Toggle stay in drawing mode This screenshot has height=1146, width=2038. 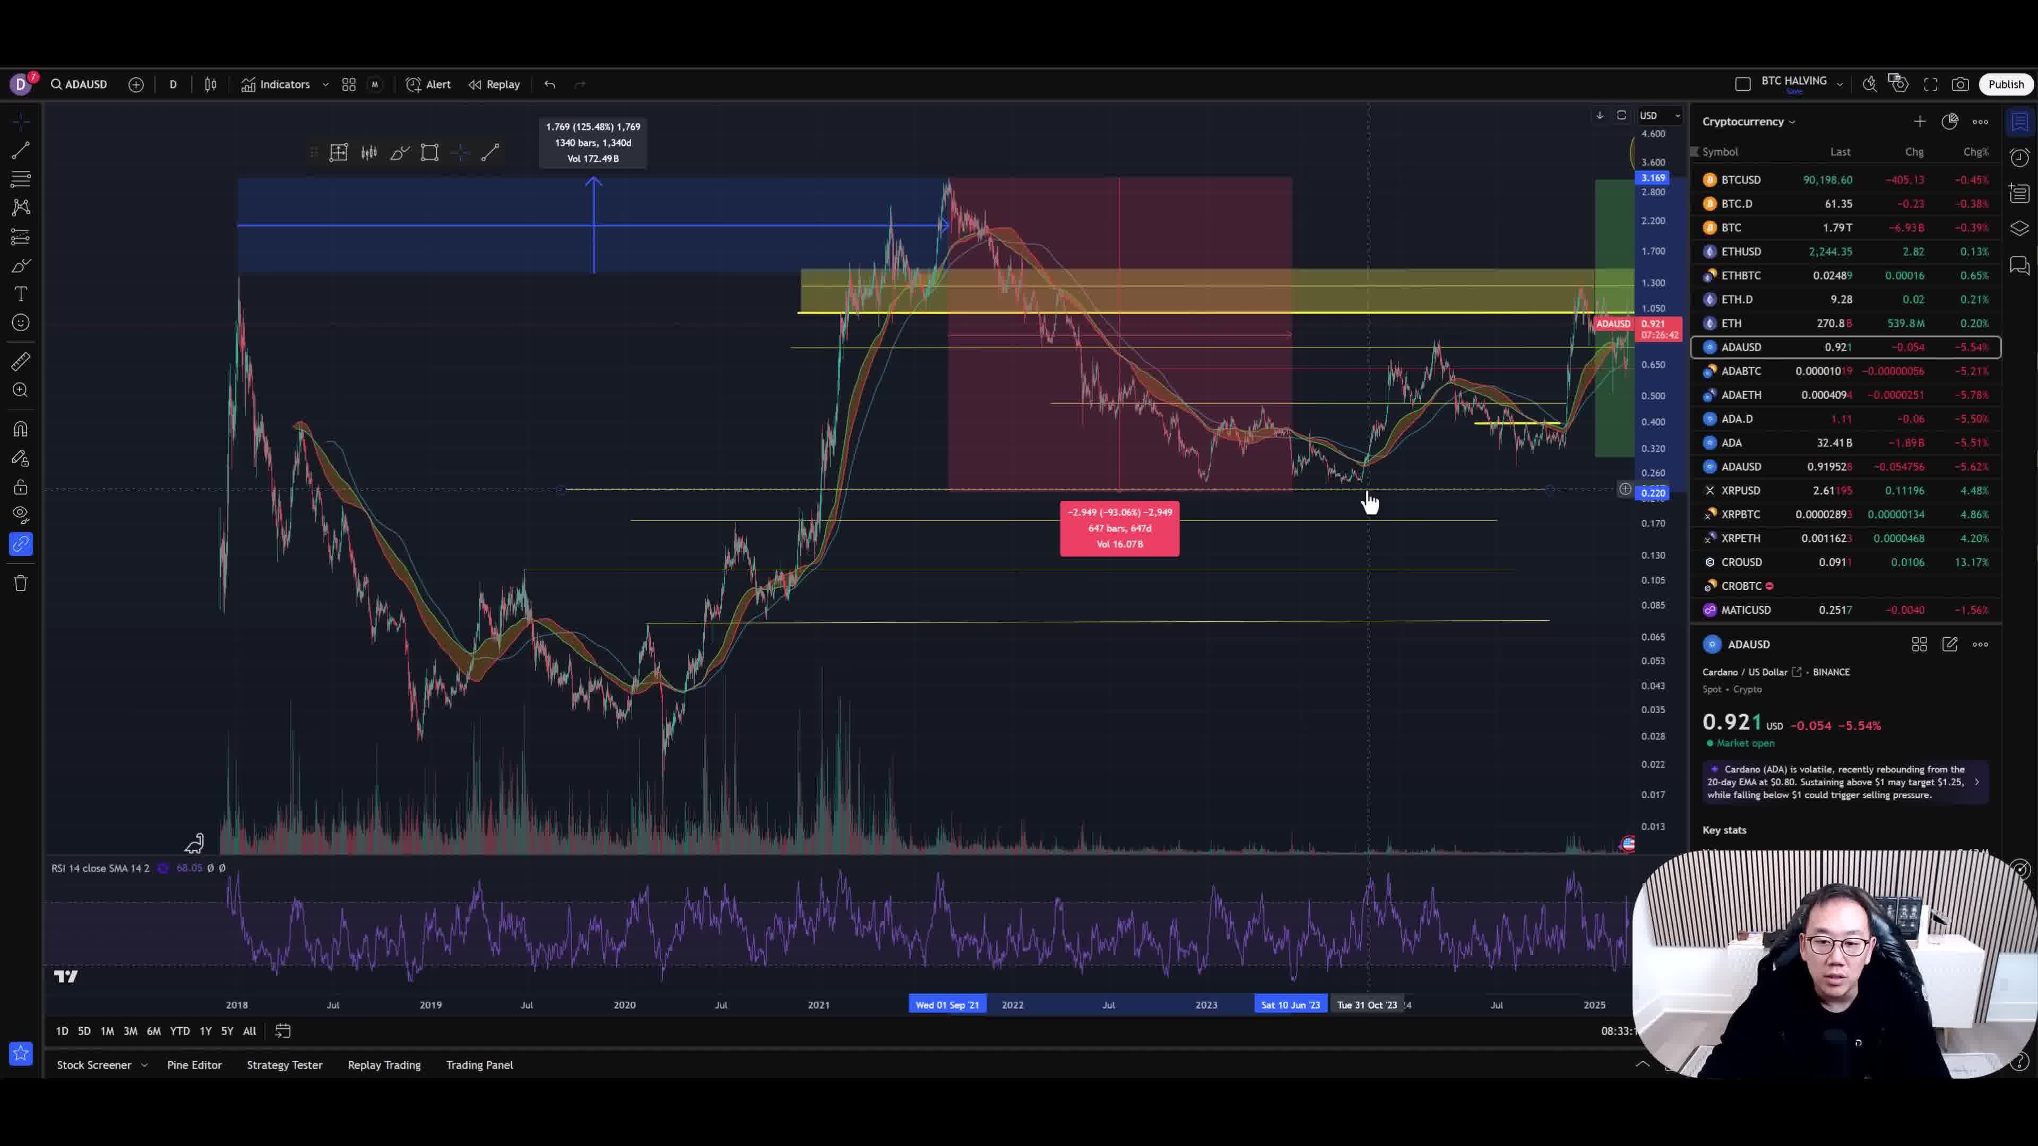21,458
